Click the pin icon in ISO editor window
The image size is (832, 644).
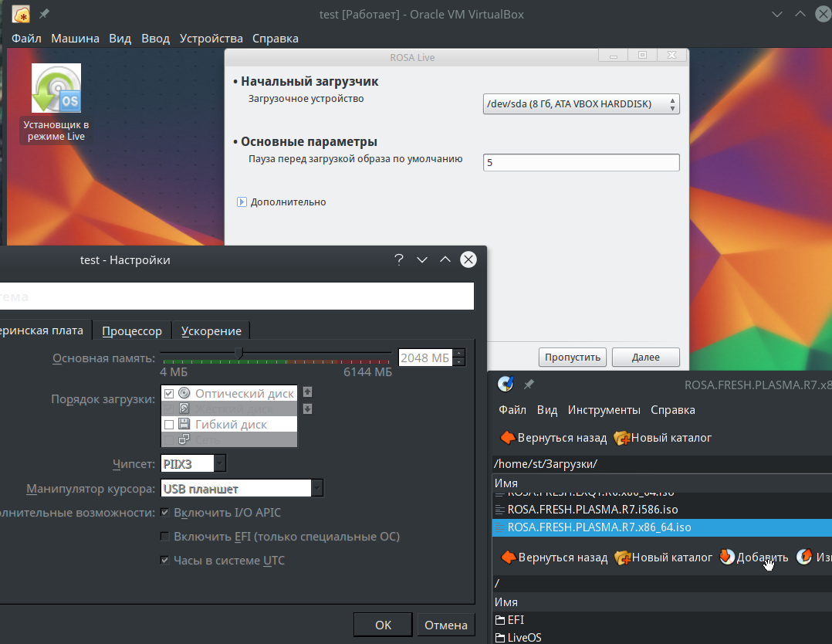click(529, 385)
